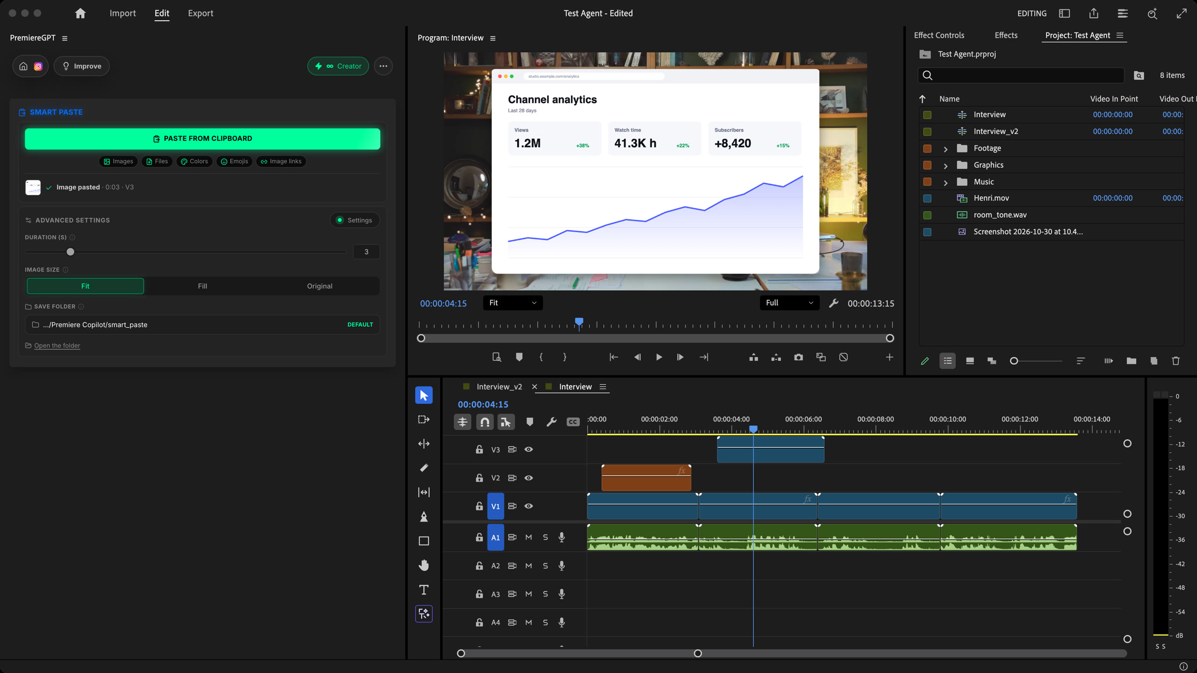Select the Hand tool
This screenshot has width=1197, height=673.
click(424, 565)
